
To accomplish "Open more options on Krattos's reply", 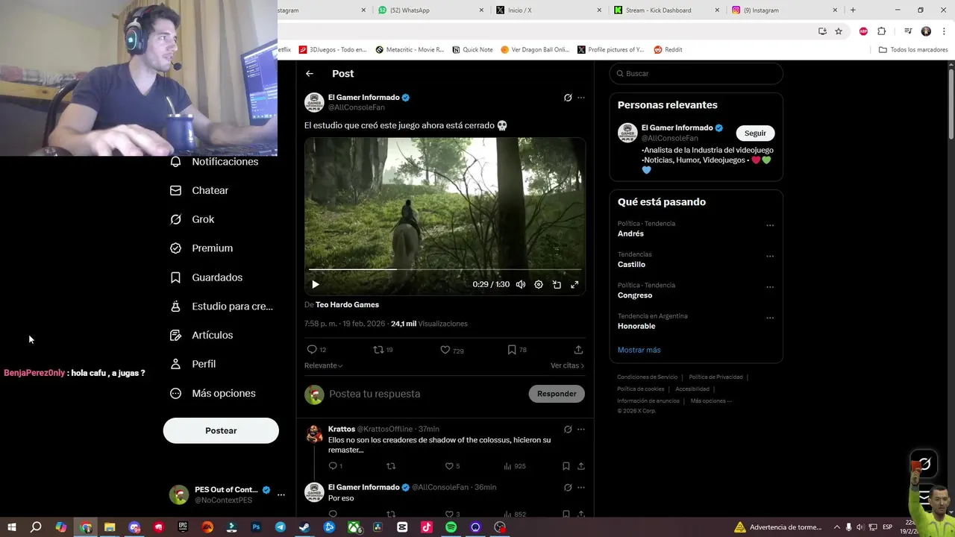I will [x=581, y=430].
